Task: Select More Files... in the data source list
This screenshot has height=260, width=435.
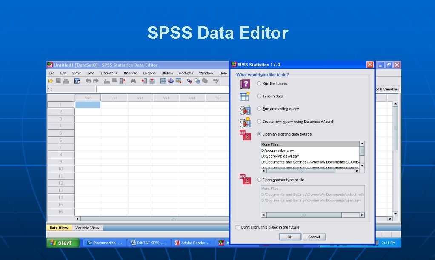Action: point(310,144)
